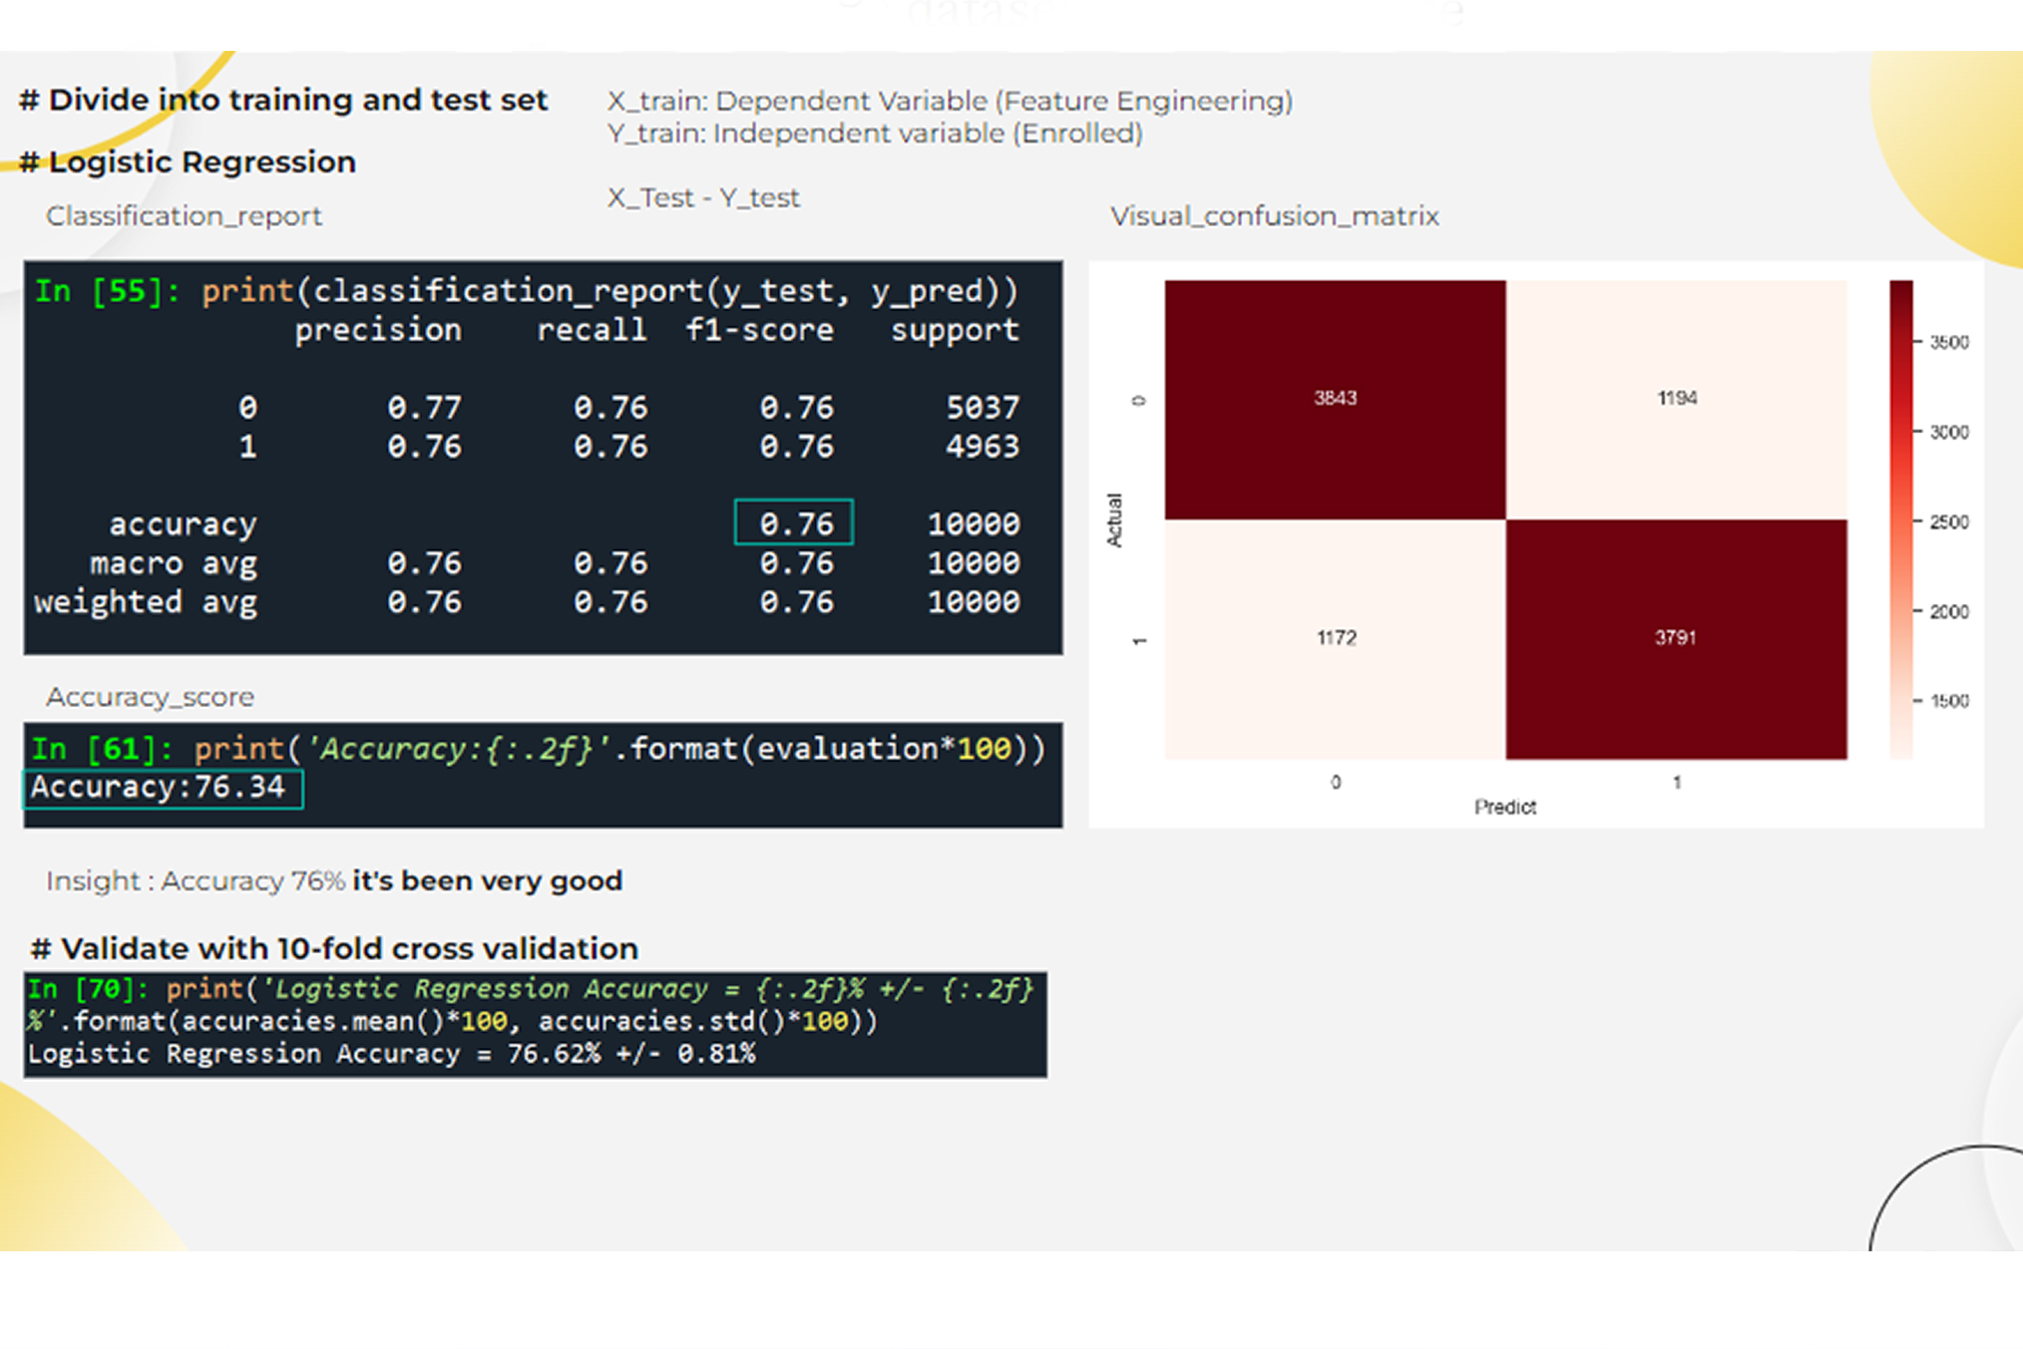Click the 'In [55]:' classification_report code line
Viewport: 2023px width, 1349px height.
[x=527, y=291]
